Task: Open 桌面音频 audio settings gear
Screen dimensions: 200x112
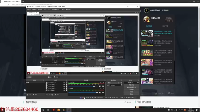Action: pos(103,93)
